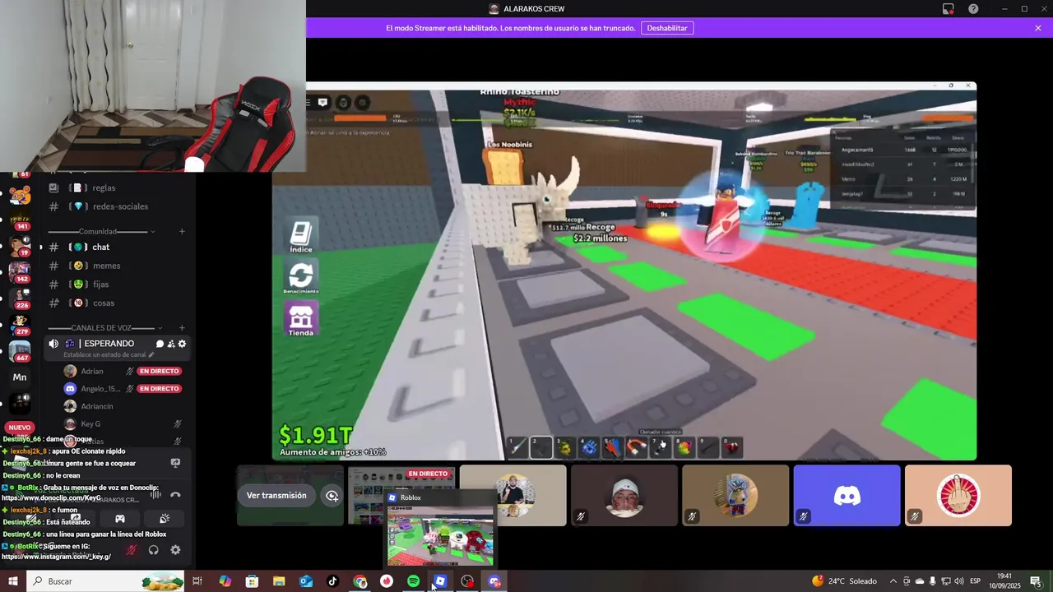Add a channel to the Comunidad category
Image resolution: width=1053 pixels, height=592 pixels.
tap(182, 232)
